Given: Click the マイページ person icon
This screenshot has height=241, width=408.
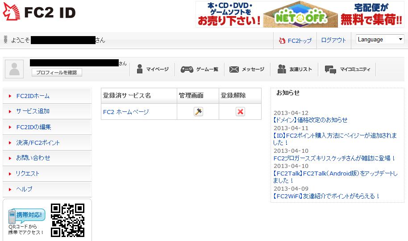Looking at the screenshot, I should coord(140,69).
